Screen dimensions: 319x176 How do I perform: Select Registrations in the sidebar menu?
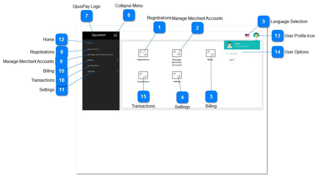point(93,49)
